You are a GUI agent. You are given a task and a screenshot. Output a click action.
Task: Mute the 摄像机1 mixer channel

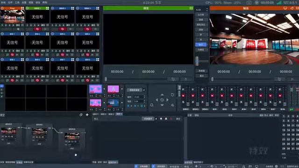(x=183, y=95)
